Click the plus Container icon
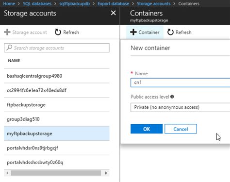 133,32
